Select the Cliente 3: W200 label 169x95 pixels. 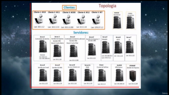[x=69, y=12]
